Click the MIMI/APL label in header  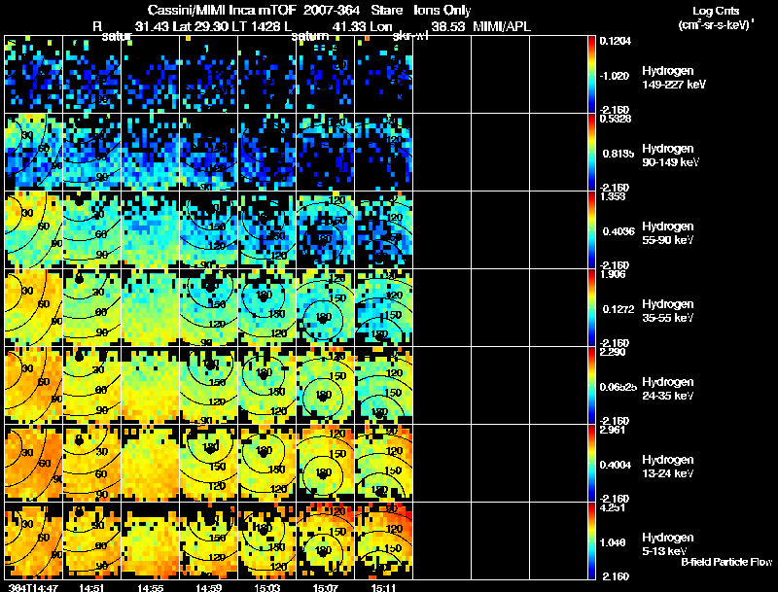point(502,26)
